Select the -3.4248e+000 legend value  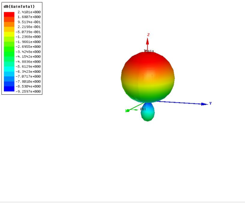point(28,52)
